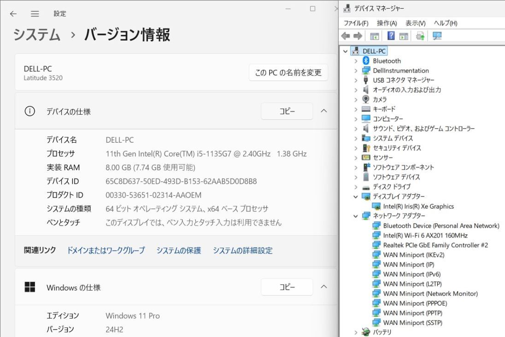Viewport: 505px width, 337px height.
Task: Open the ヘルプ(H) menu
Action: click(x=446, y=23)
